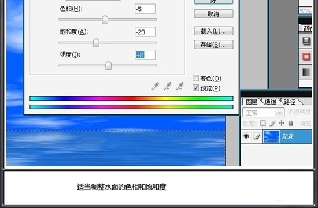
Task: Click the caption text 适当调整水面的色相和饱和度
Action: pyautogui.click(x=121, y=187)
